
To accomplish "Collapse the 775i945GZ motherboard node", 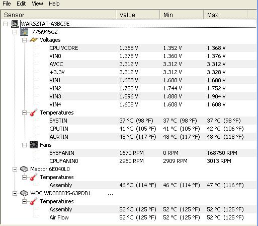I will point(15,32).
